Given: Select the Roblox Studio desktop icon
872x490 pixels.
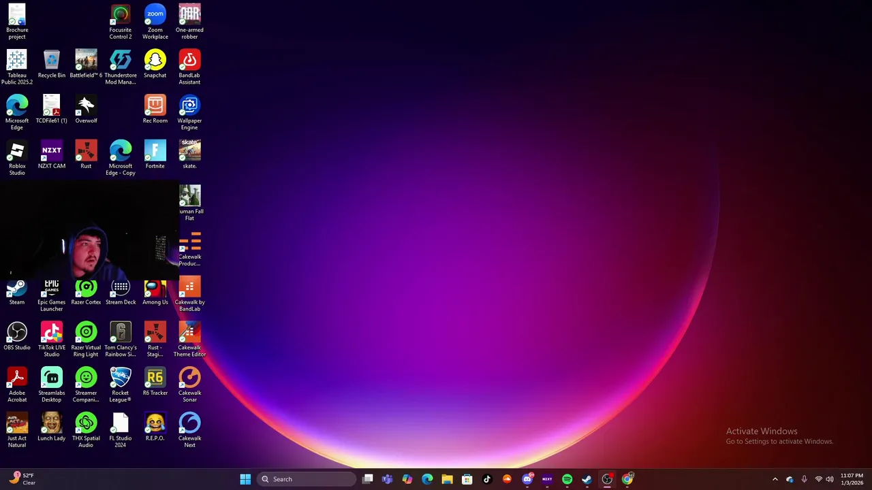Looking at the screenshot, I should (x=17, y=157).
